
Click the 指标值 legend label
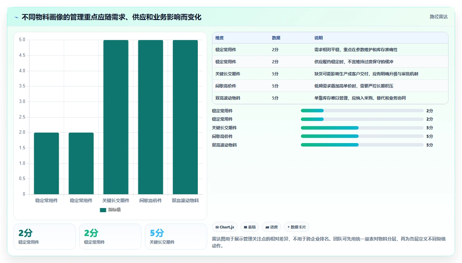[114, 210]
